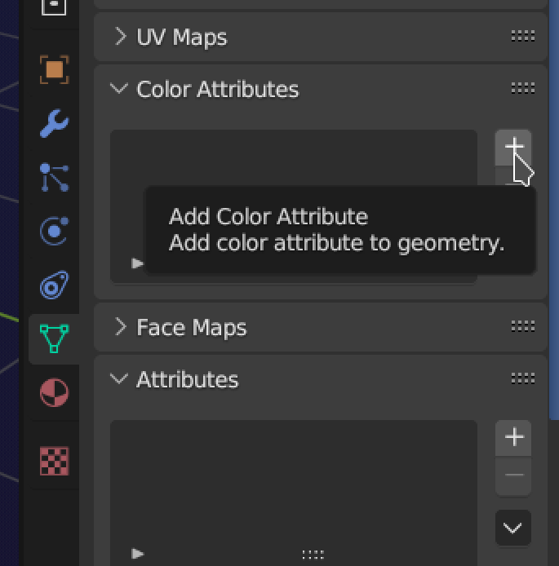The image size is (559, 566).
Task: Select the green Object Data properties tab
Action: pos(55,339)
